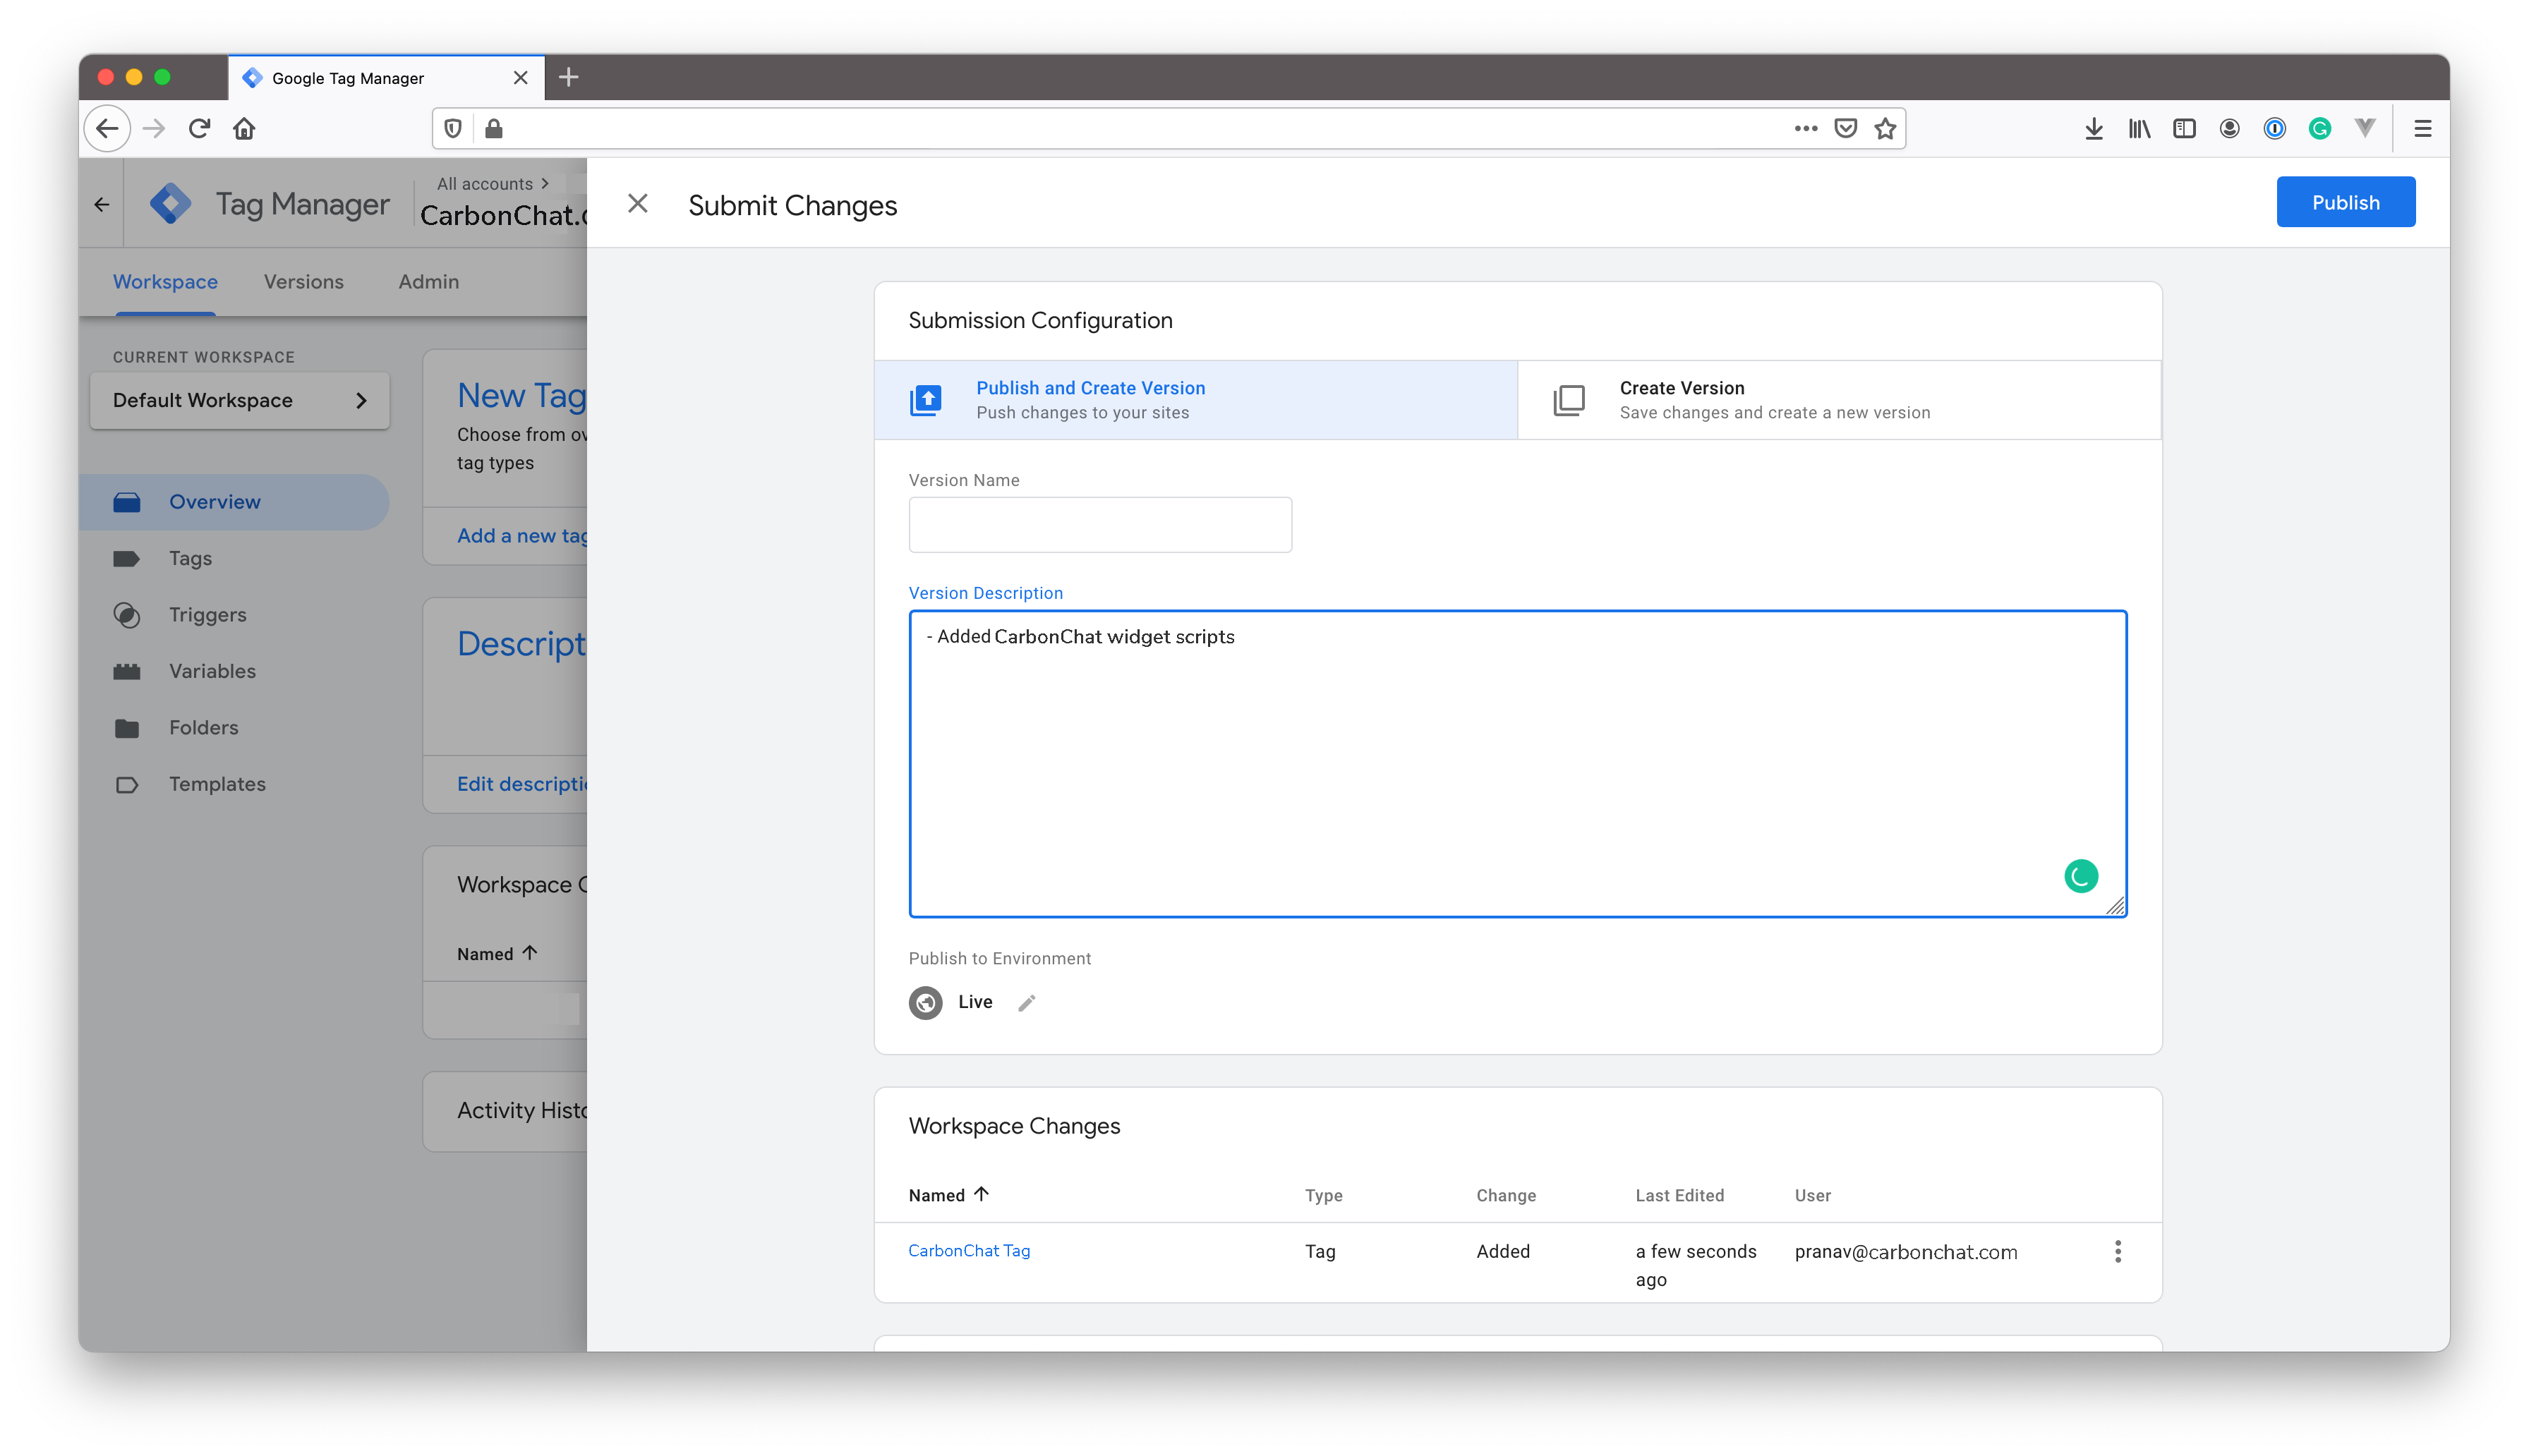The height and width of the screenshot is (1456, 2529).
Task: Close the Submit Changes panel
Action: 637,204
